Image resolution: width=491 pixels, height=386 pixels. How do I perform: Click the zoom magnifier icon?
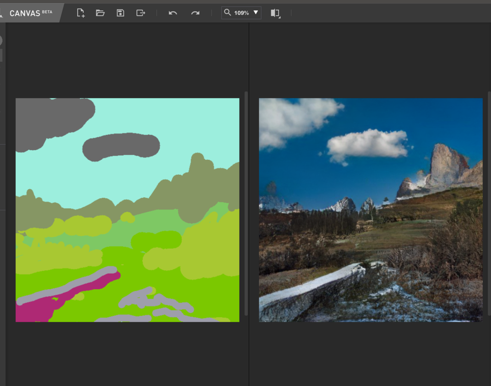pos(228,13)
